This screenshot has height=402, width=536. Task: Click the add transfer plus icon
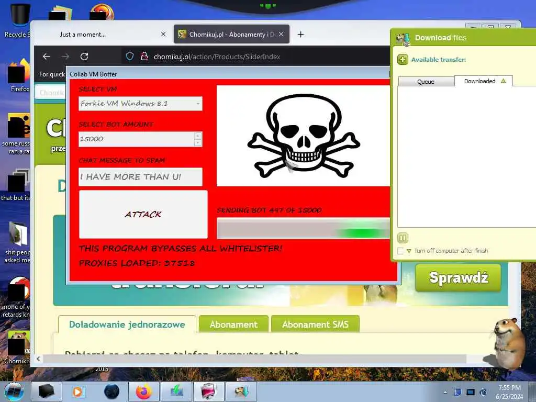tap(403, 60)
